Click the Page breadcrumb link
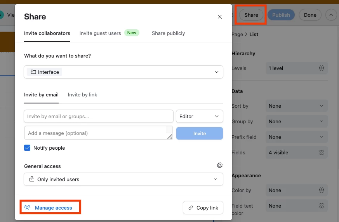The width and height of the screenshot is (339, 222). coord(237,34)
